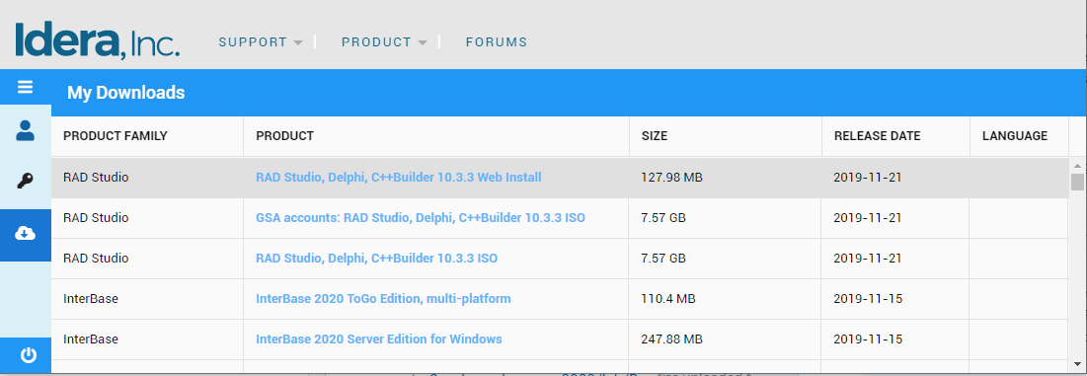Screen dimensions: 1087x376
Task: Expand the PRODUCT dropdown menu
Action: [384, 42]
